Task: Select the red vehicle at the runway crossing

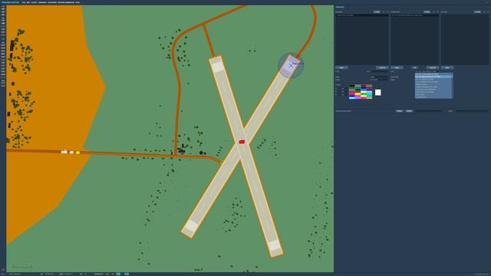Action: 242,142
